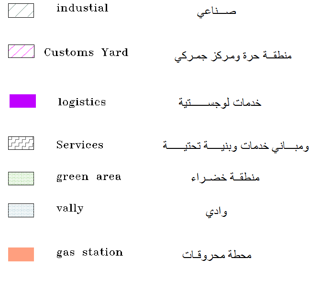This screenshot has height=281, width=309.
Task: Click the "logistics" legend label
Action: tap(82, 102)
